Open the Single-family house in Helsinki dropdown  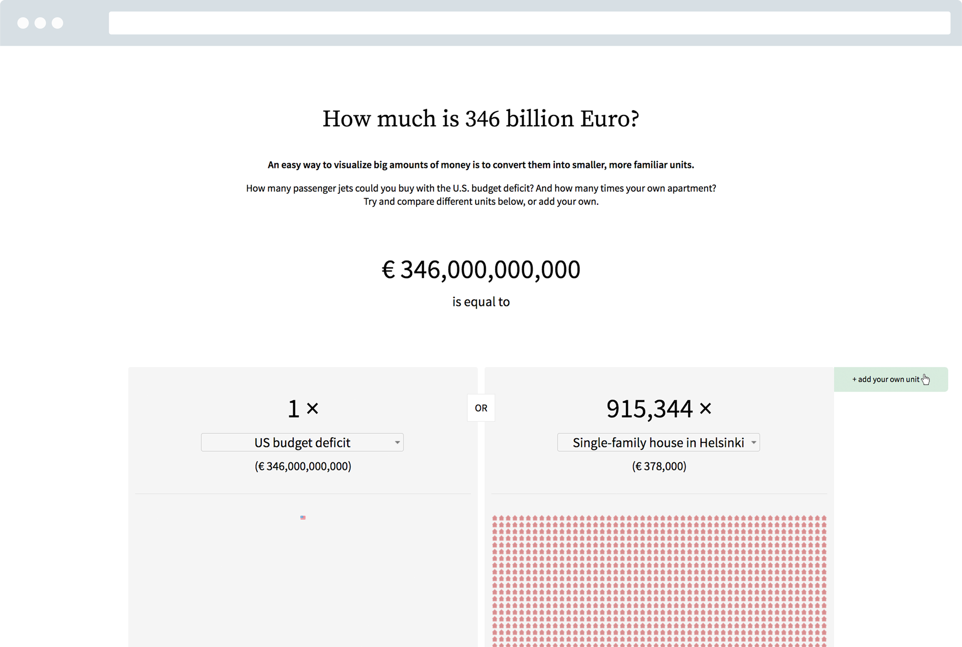pyautogui.click(x=658, y=443)
